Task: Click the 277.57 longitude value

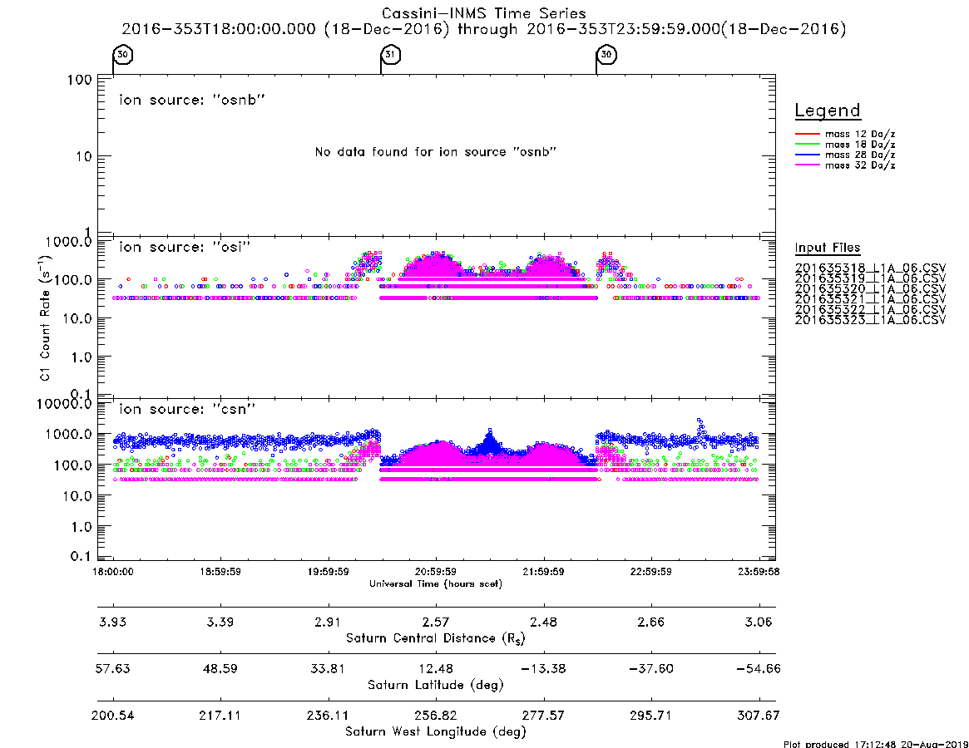Action: pyautogui.click(x=543, y=716)
